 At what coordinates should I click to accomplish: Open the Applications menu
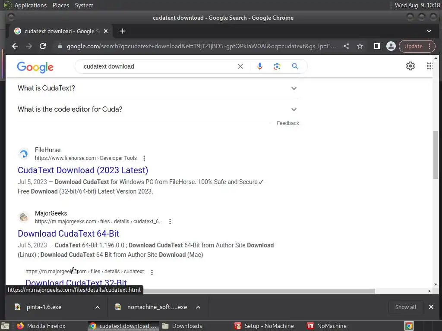click(31, 5)
